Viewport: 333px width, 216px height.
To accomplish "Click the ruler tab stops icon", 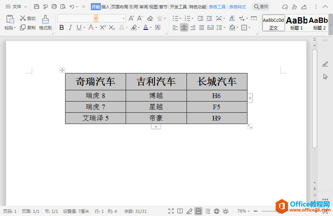I will [x=254, y=19].
